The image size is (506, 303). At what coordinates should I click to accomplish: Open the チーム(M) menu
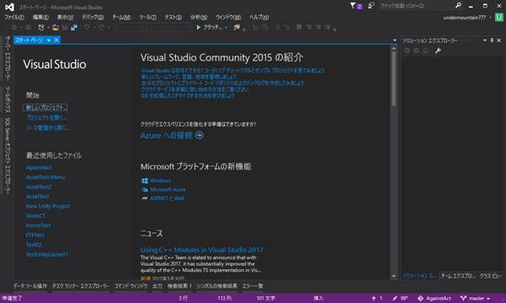(x=121, y=17)
